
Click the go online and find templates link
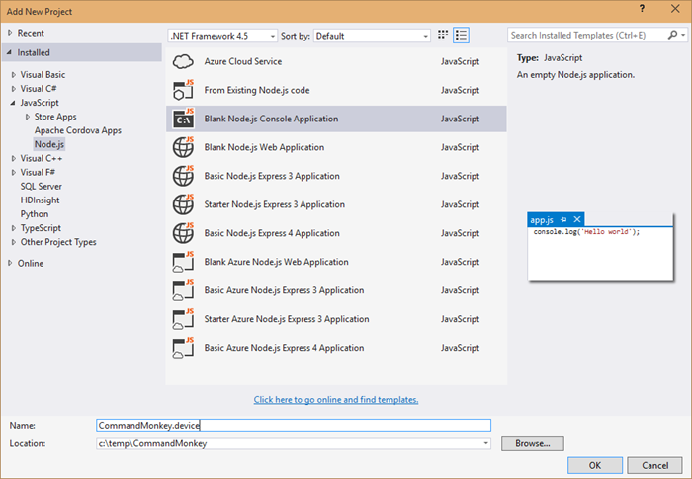pyautogui.click(x=336, y=400)
